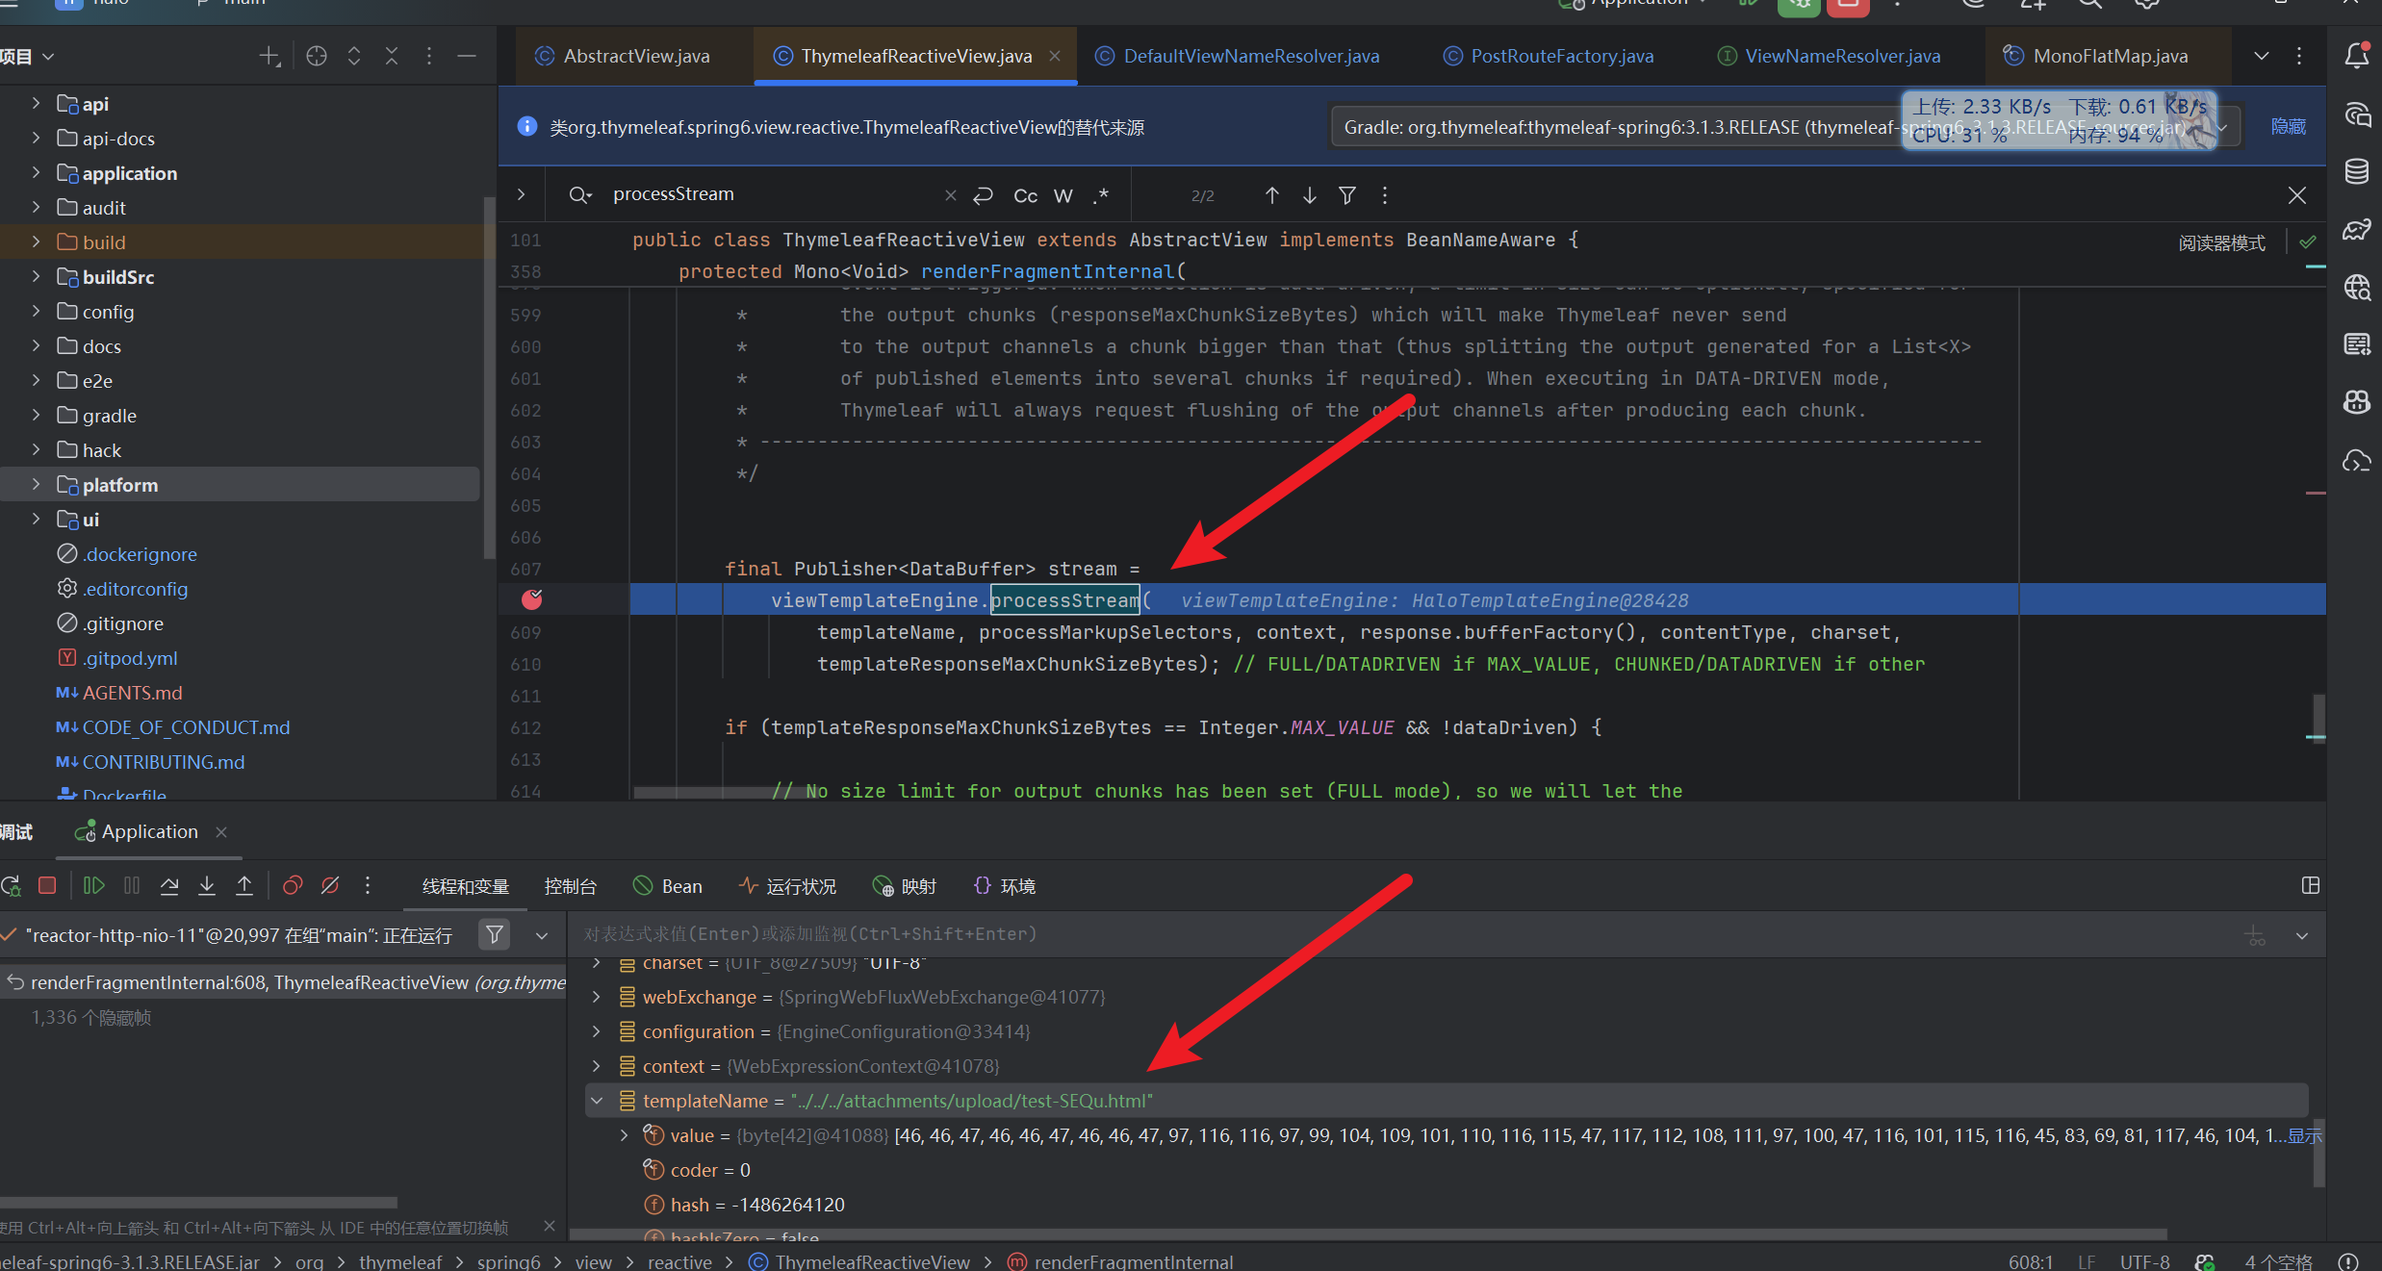The height and width of the screenshot is (1271, 2382).
Task: Open the Database tool window icon
Action: (2357, 171)
